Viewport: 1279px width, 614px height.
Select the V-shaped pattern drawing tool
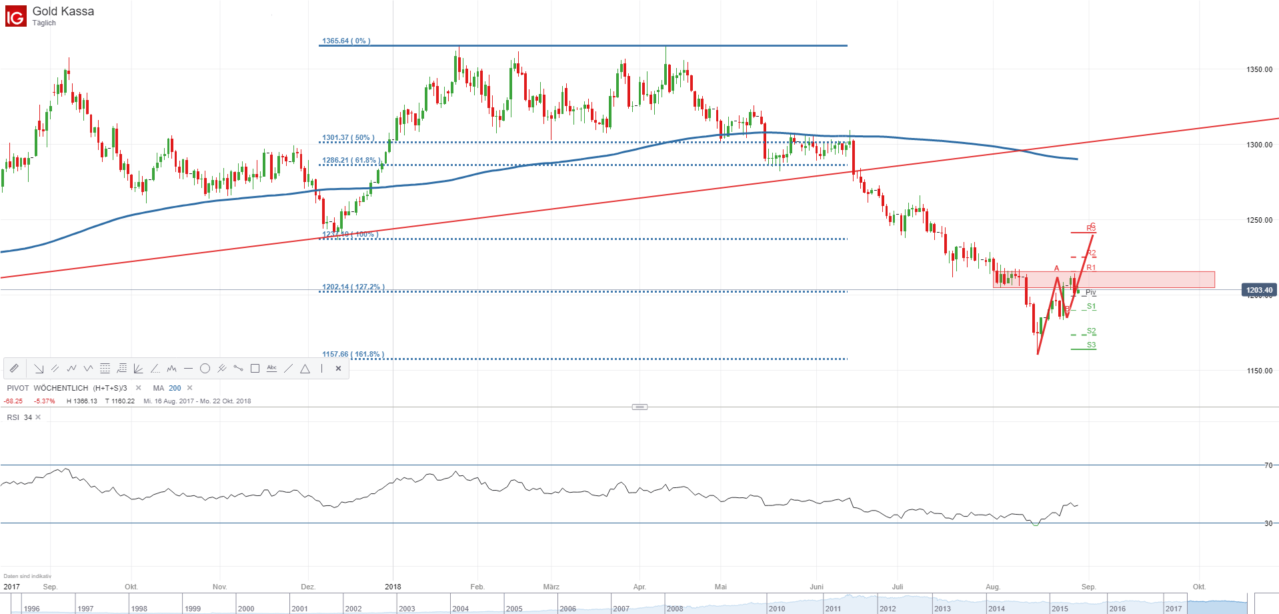tap(89, 368)
